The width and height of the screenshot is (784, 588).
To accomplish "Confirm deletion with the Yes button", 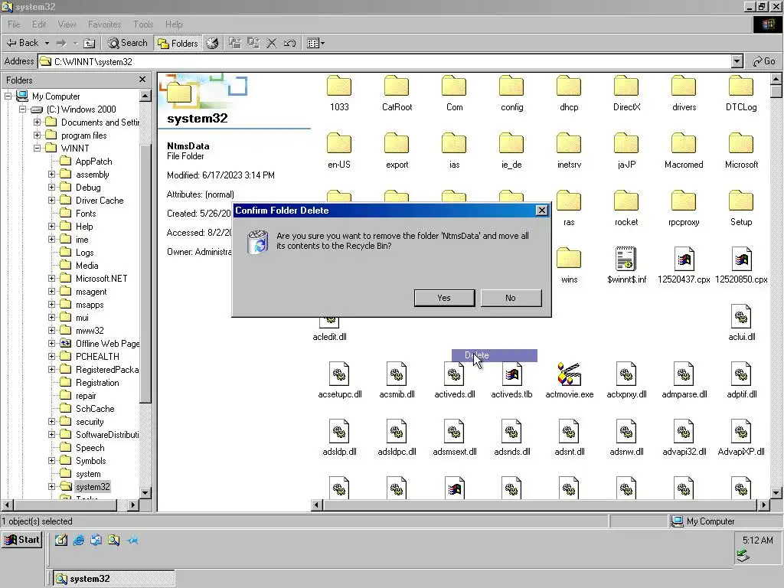I will click(x=444, y=298).
